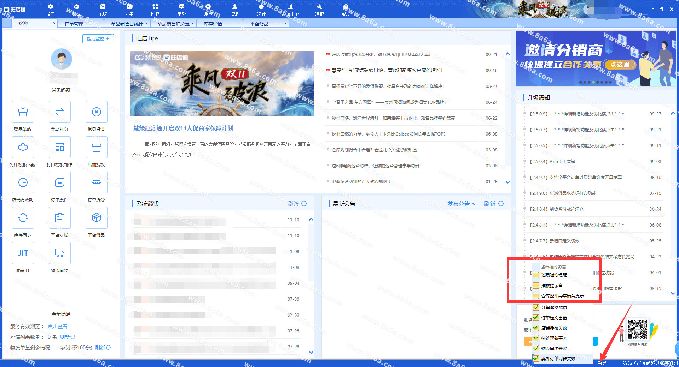679x367 pixels.
Task: Click the 菜鸟打印 shortcut icon
Action: pos(60,112)
